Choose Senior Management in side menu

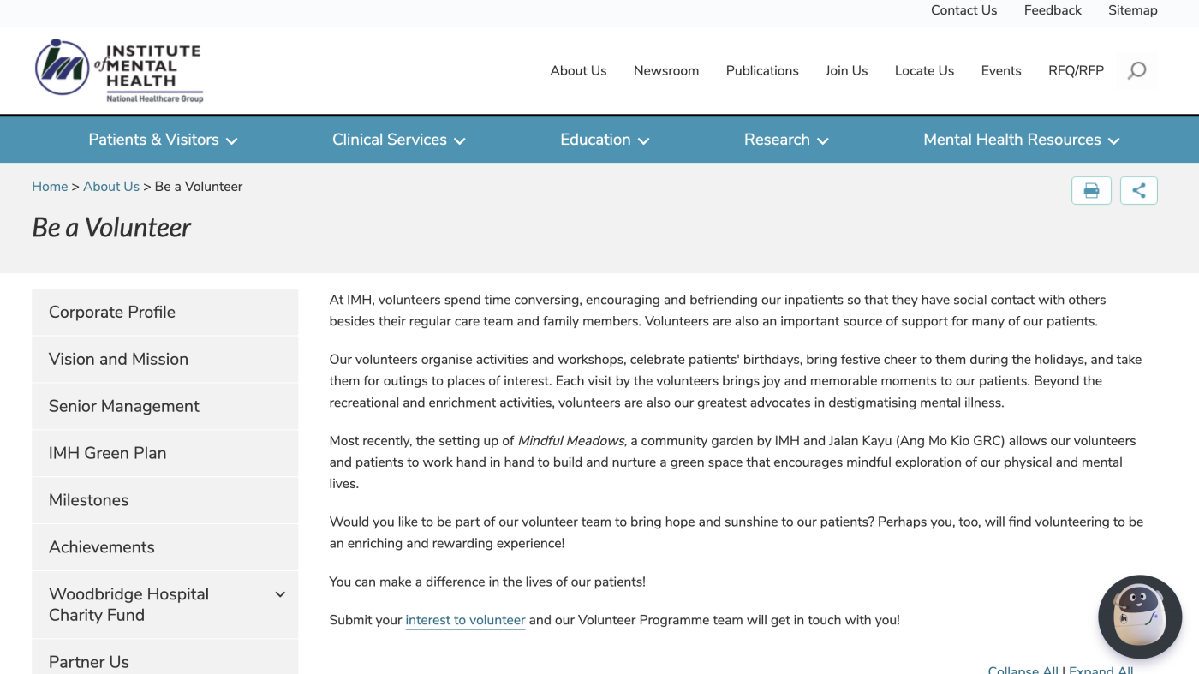click(x=164, y=406)
